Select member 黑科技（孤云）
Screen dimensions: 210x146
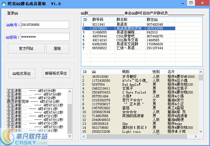(140, 128)
